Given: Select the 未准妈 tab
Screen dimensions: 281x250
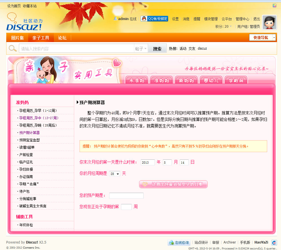Looking at the screenshot, I should tap(137, 80).
